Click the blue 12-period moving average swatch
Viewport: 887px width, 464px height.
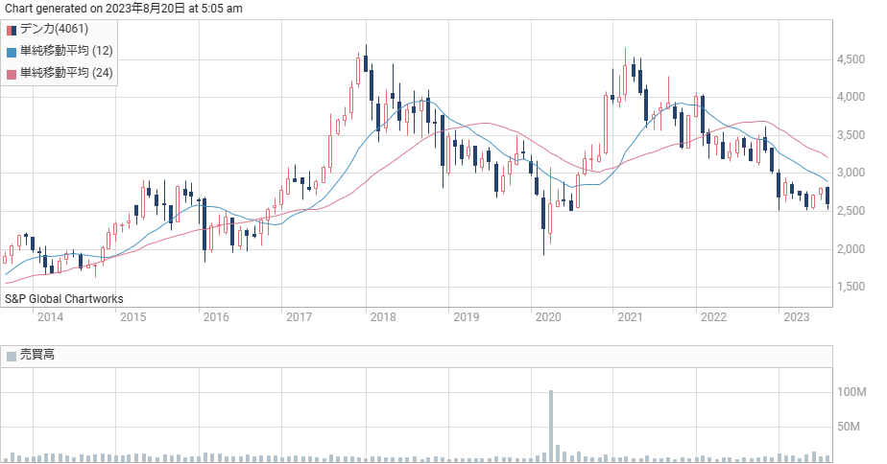coord(12,53)
